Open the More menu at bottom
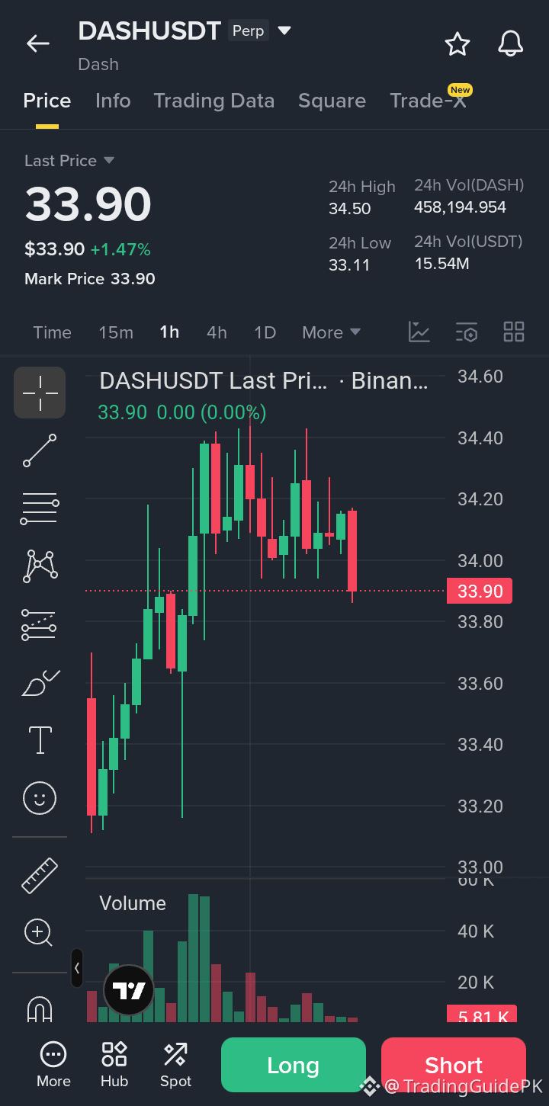 [x=53, y=1065]
